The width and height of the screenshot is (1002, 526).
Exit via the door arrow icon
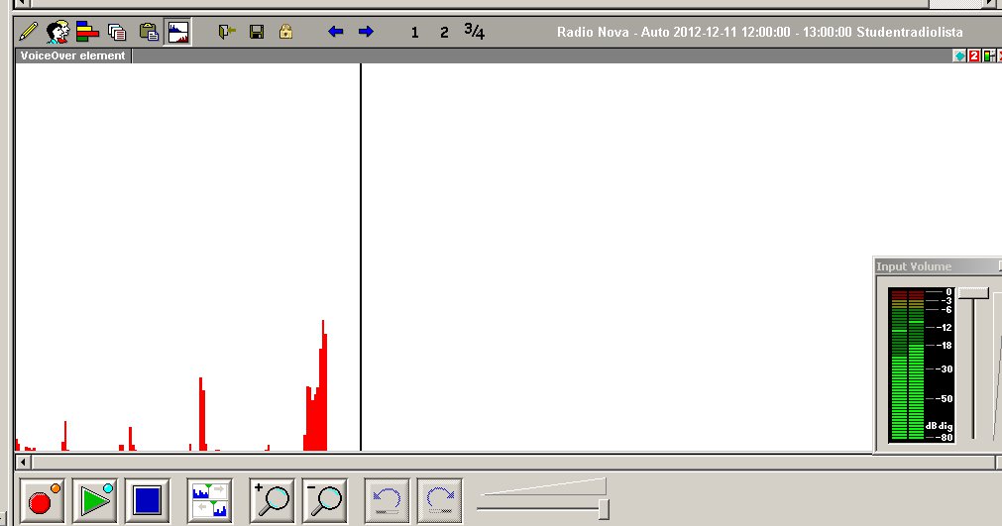[227, 32]
